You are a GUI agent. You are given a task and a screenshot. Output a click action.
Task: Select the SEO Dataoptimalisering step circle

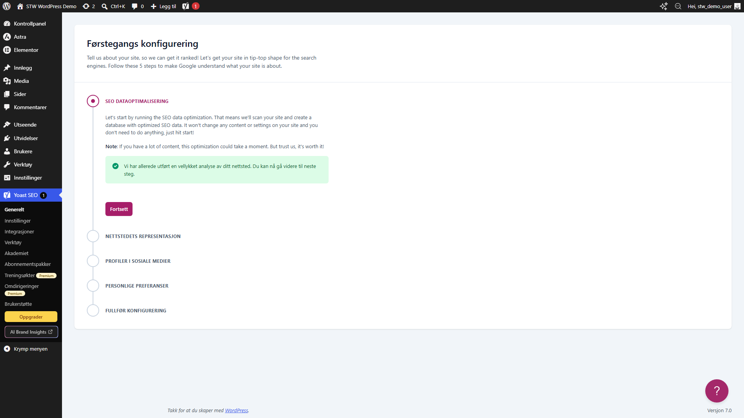point(93,101)
